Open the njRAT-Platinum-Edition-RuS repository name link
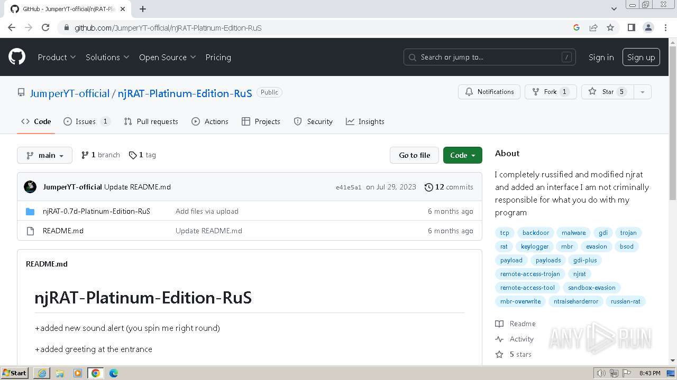 (x=185, y=93)
